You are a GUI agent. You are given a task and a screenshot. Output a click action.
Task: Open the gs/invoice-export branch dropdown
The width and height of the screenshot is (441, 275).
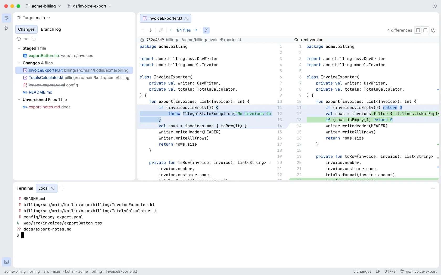pos(89,6)
